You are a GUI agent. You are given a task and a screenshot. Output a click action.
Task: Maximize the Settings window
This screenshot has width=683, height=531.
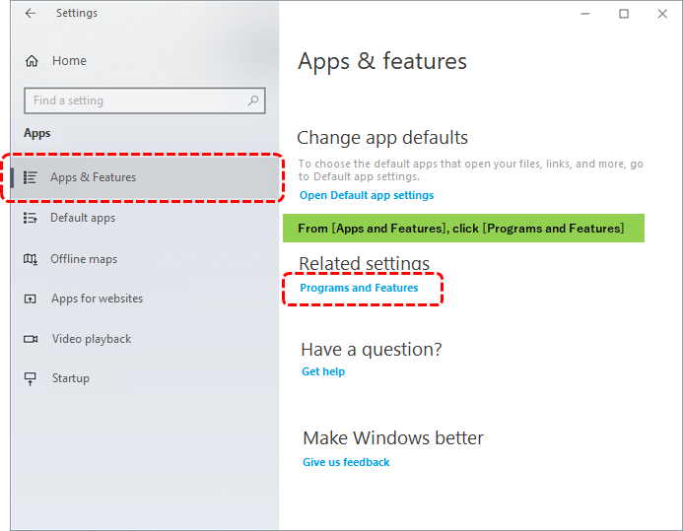[624, 14]
